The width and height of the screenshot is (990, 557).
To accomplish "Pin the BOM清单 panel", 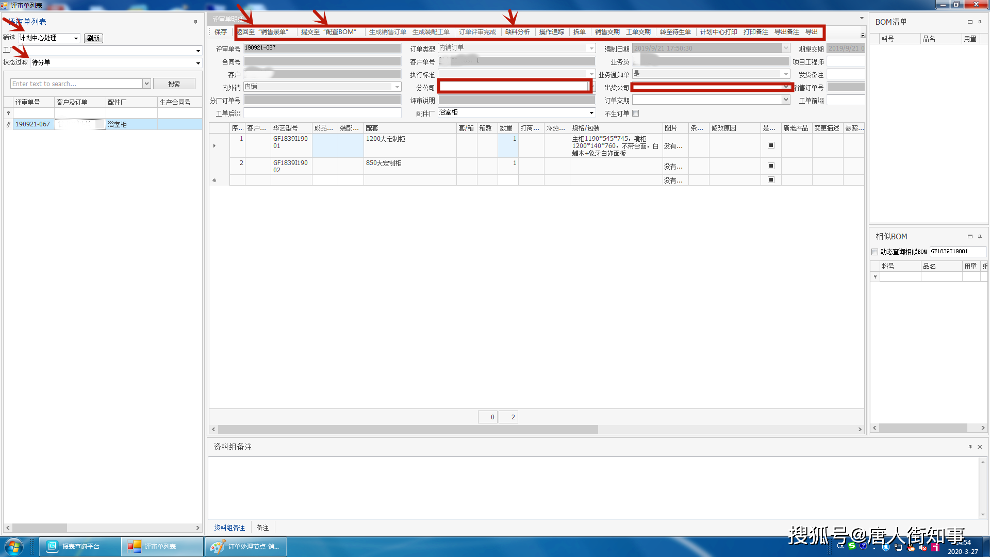I will [x=980, y=22].
